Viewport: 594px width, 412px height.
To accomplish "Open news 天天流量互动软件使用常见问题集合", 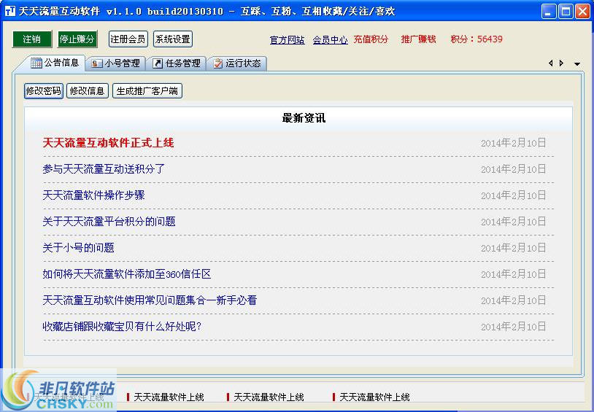I will [150, 300].
